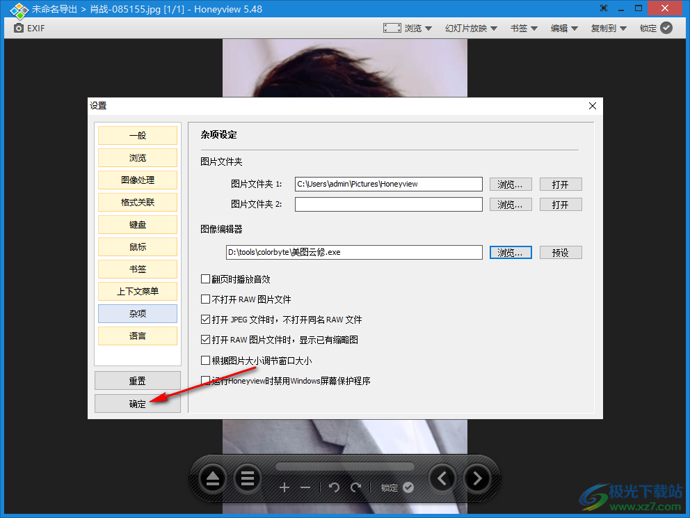The image size is (690, 518).
Task: Toggle the top toolbar lock check icon
Action: pyautogui.click(x=666, y=28)
